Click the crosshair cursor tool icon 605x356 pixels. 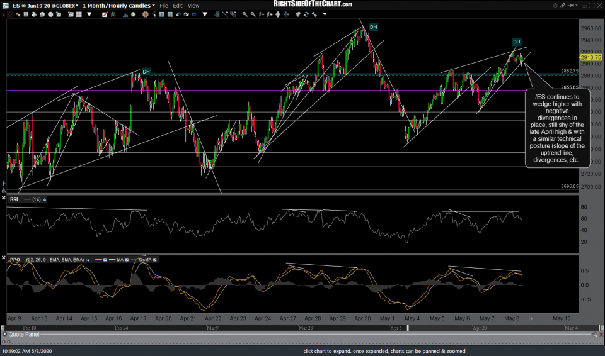[145, 14]
